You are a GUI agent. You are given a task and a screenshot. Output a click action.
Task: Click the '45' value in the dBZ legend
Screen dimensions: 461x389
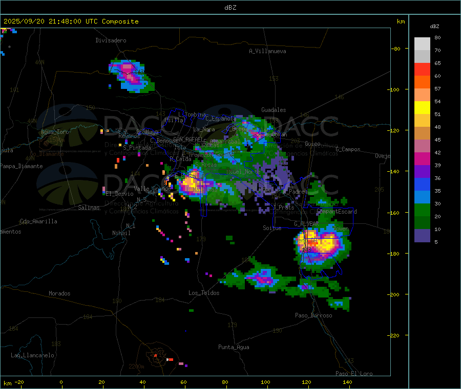(437, 140)
